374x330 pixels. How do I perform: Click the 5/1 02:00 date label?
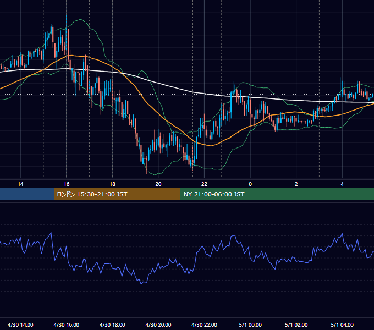pos(296,324)
